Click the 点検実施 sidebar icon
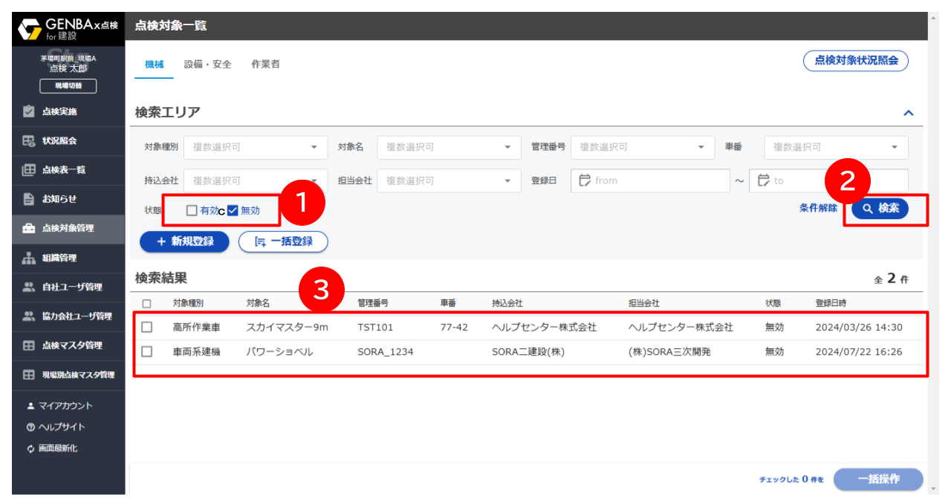This screenshot has width=951, height=502. [x=29, y=111]
